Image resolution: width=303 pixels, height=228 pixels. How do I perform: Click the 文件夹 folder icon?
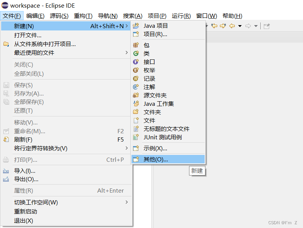(x=136, y=112)
